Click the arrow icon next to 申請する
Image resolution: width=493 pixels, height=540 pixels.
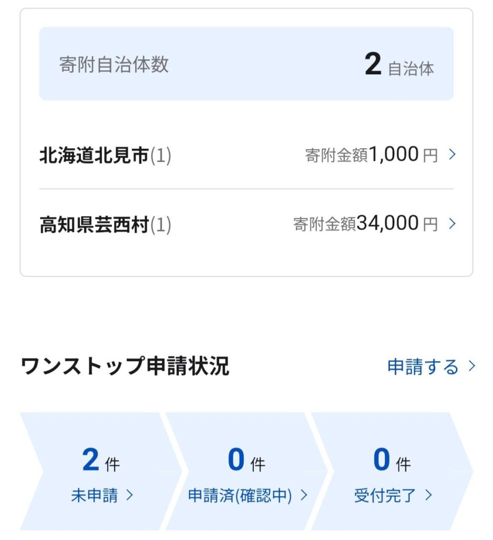pyautogui.click(x=472, y=367)
